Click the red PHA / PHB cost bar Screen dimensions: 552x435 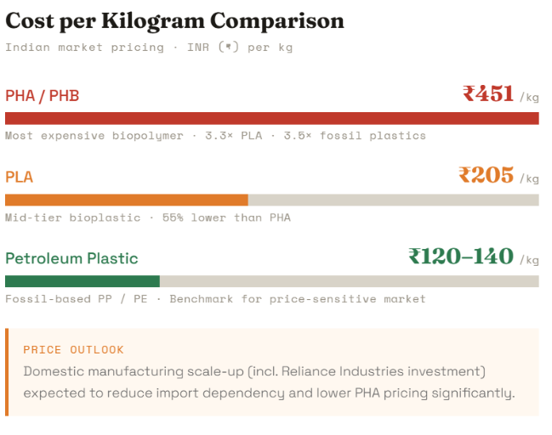click(272, 118)
